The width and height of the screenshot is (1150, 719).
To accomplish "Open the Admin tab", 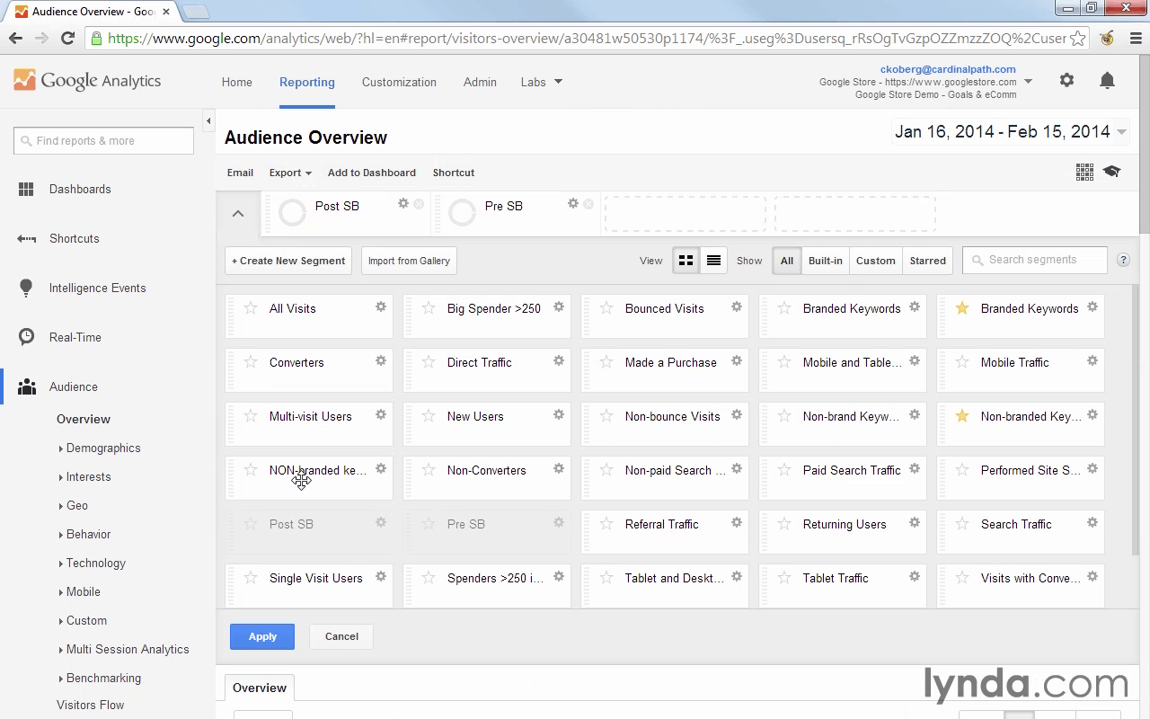I will tap(480, 82).
